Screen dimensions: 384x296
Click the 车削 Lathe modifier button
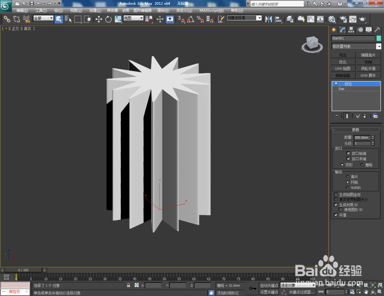[x=368, y=62]
